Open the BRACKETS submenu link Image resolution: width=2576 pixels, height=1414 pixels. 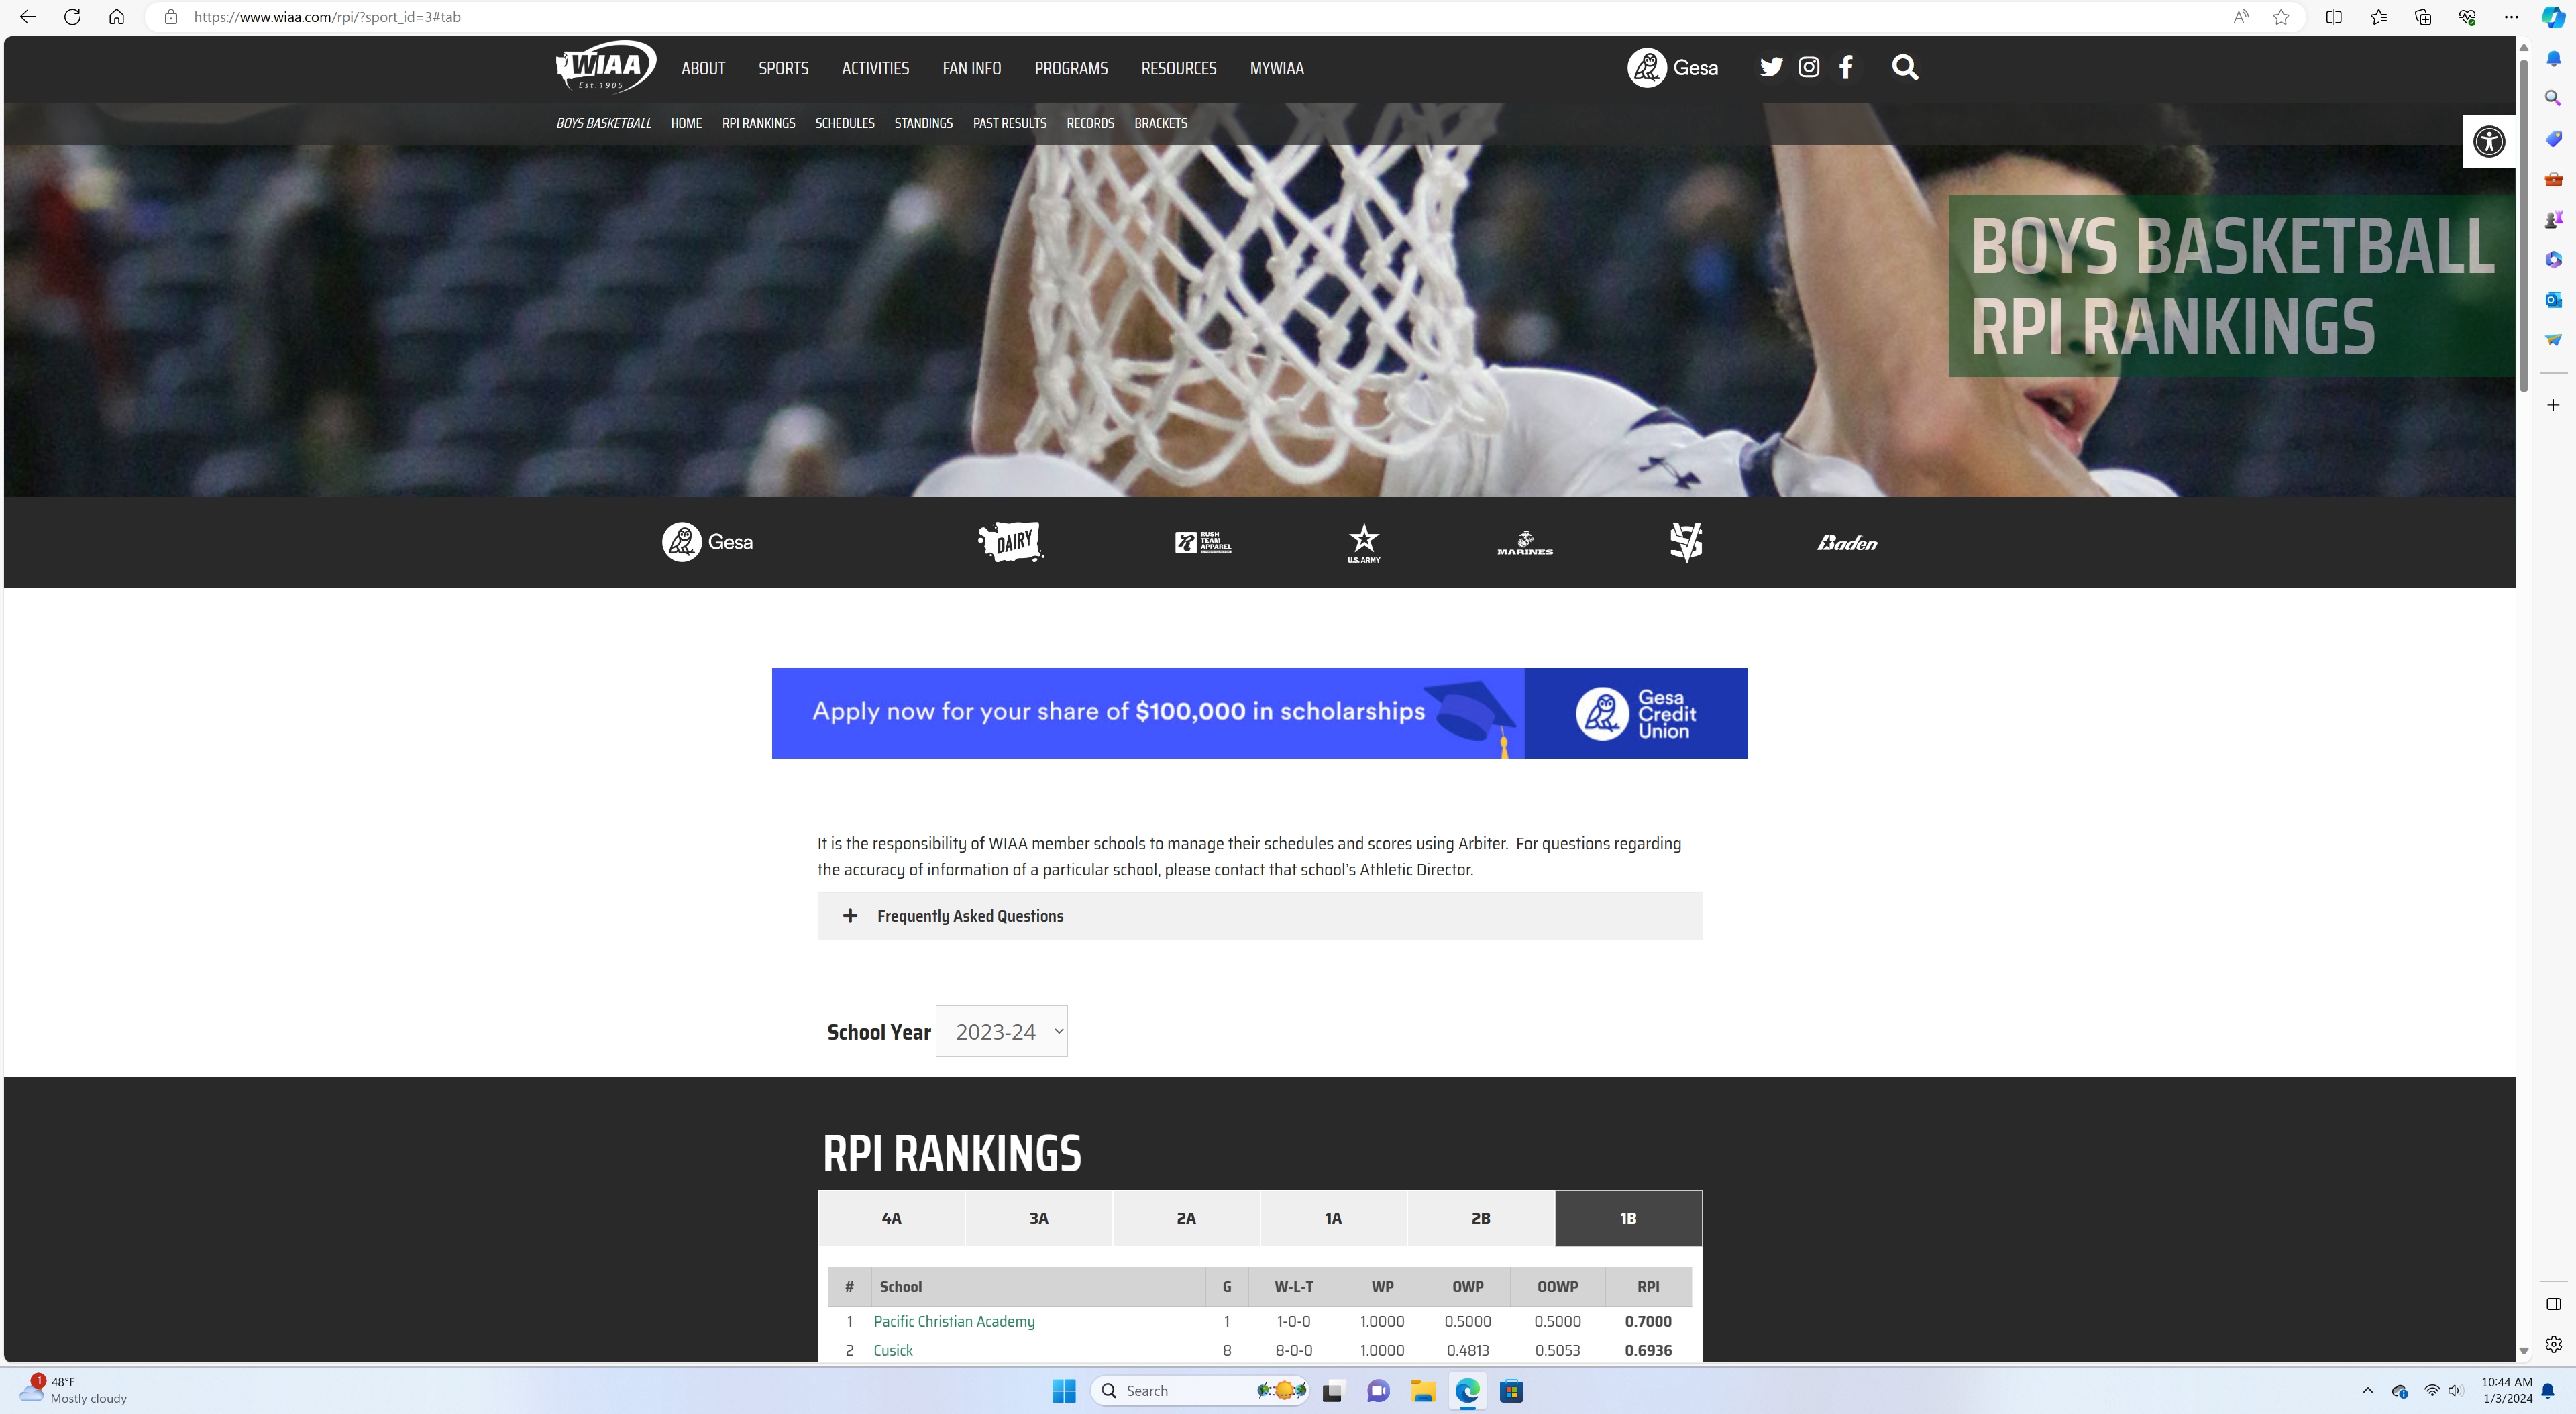click(x=1160, y=123)
